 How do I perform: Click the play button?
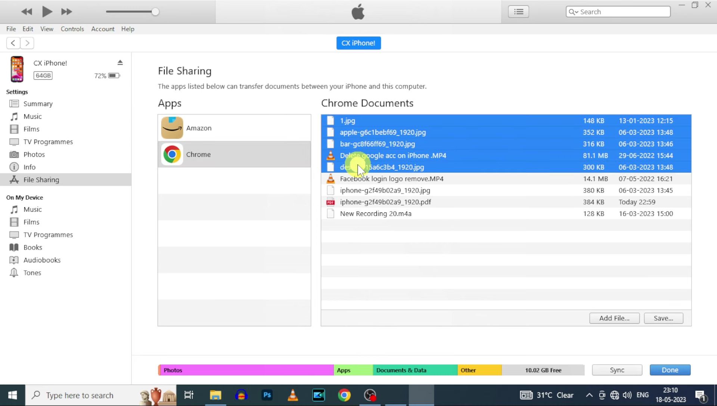pos(47,12)
